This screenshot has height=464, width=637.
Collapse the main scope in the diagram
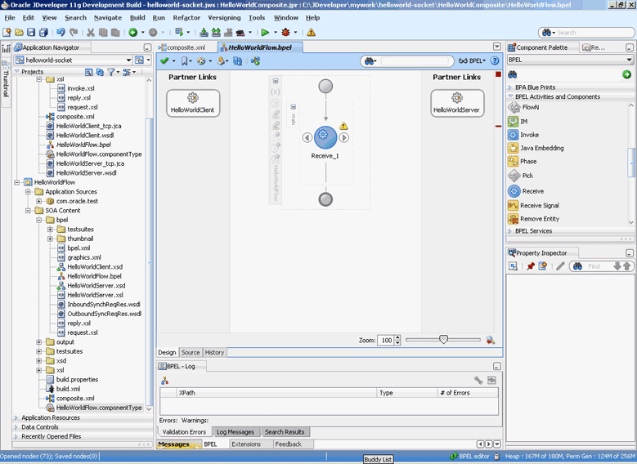click(x=294, y=107)
